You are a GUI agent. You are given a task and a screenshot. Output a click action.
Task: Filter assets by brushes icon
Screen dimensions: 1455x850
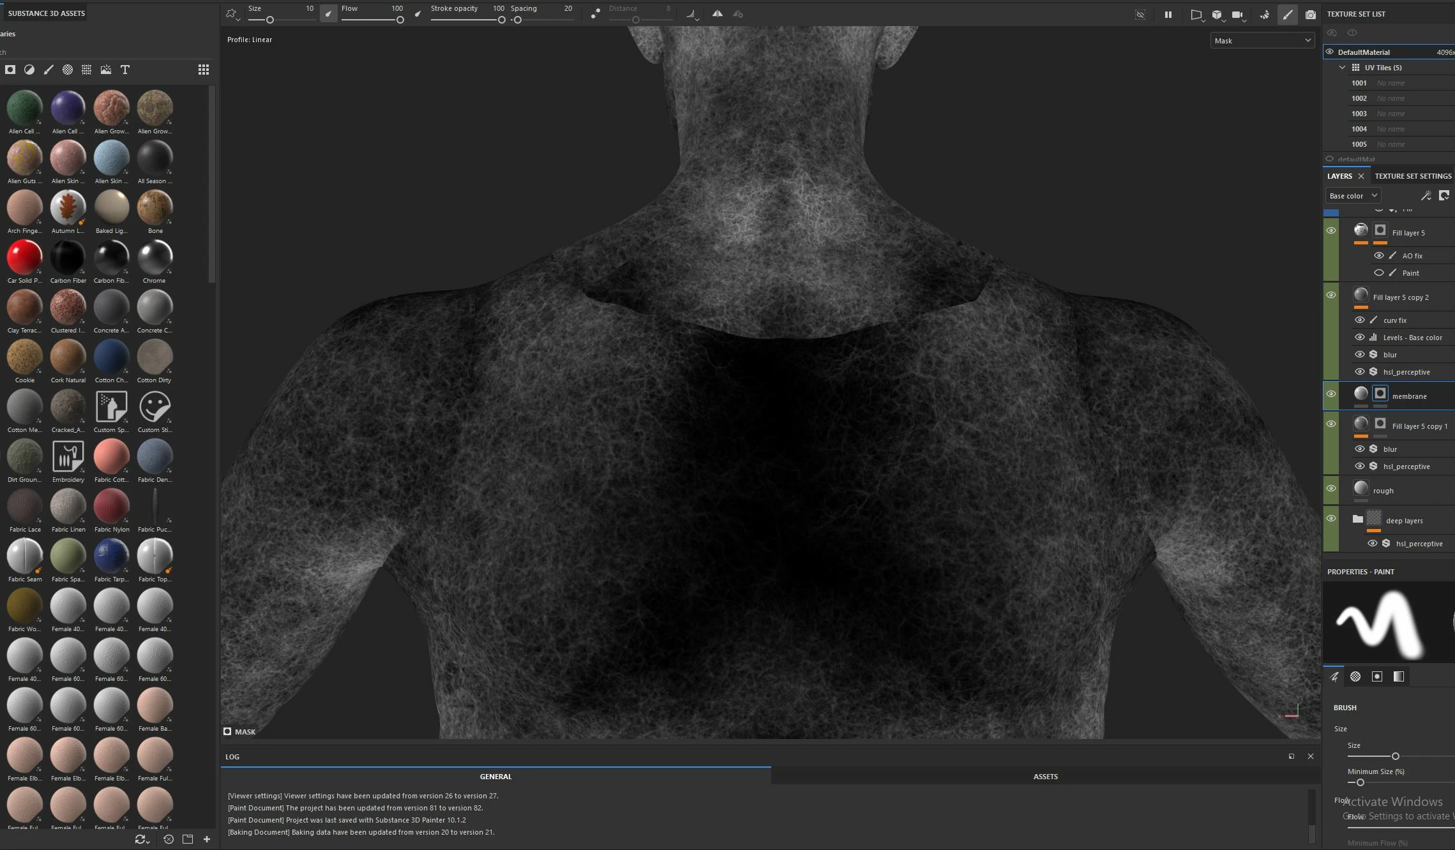pyautogui.click(x=49, y=70)
